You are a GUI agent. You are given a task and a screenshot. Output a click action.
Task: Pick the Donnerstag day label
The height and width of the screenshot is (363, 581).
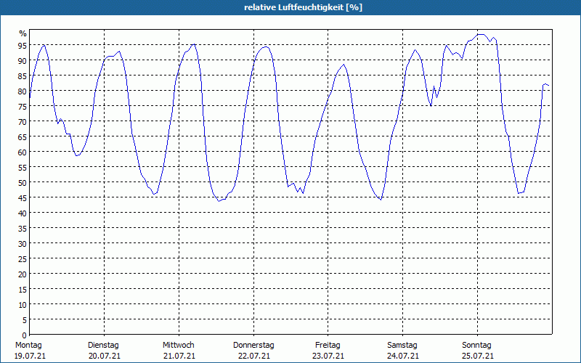pos(253,345)
